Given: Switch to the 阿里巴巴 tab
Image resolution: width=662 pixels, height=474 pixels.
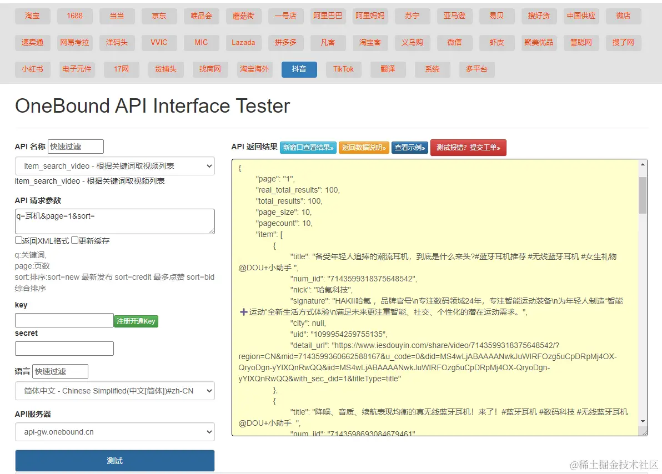Looking at the screenshot, I should pyautogui.click(x=328, y=16).
